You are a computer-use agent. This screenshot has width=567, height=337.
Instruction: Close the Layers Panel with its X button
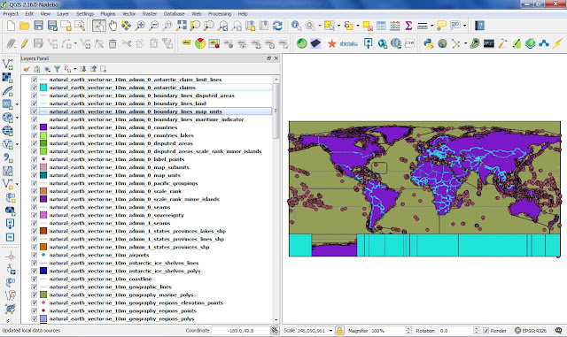coord(276,58)
